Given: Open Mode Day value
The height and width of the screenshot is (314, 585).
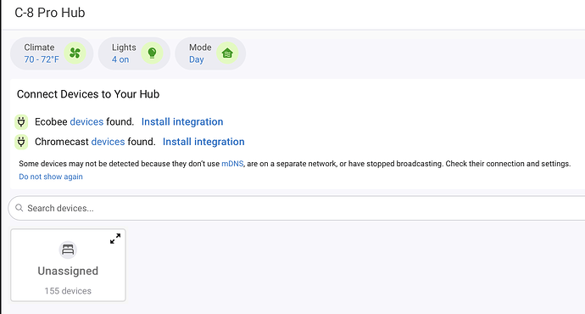Looking at the screenshot, I should pos(196,59).
